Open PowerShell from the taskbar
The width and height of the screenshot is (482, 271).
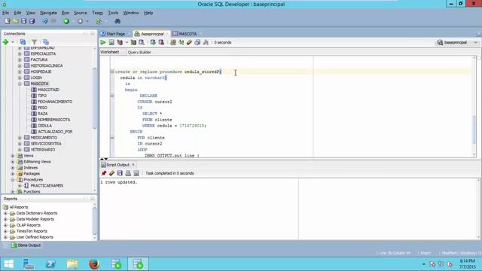(50, 264)
